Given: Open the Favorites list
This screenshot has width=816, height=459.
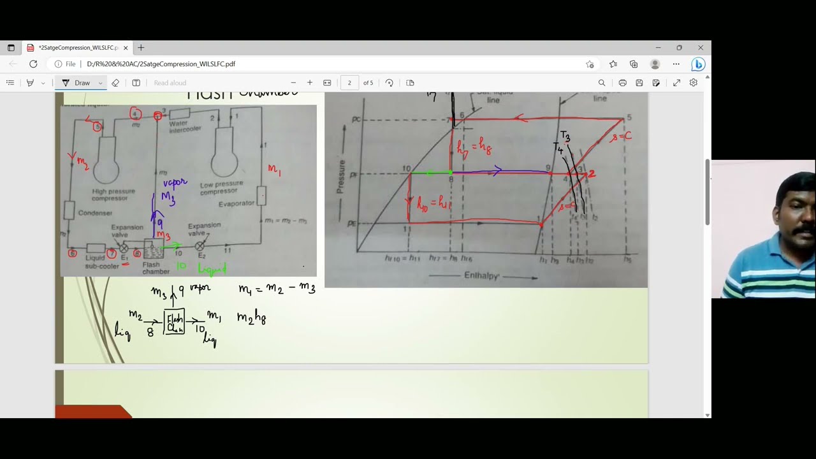Looking at the screenshot, I should tap(613, 64).
